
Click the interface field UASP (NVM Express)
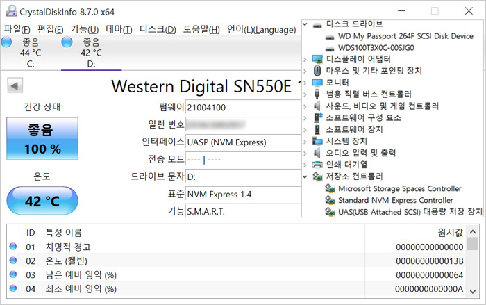tap(243, 142)
